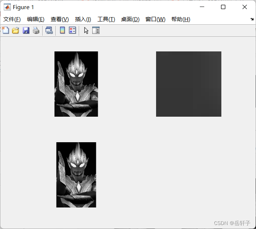Image resolution: width=256 pixels, height=229 pixels.
Task: Open the 桌面(D) menu
Action: click(x=130, y=19)
